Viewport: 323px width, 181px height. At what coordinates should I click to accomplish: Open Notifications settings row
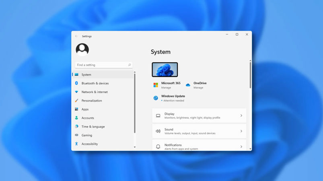199,145
